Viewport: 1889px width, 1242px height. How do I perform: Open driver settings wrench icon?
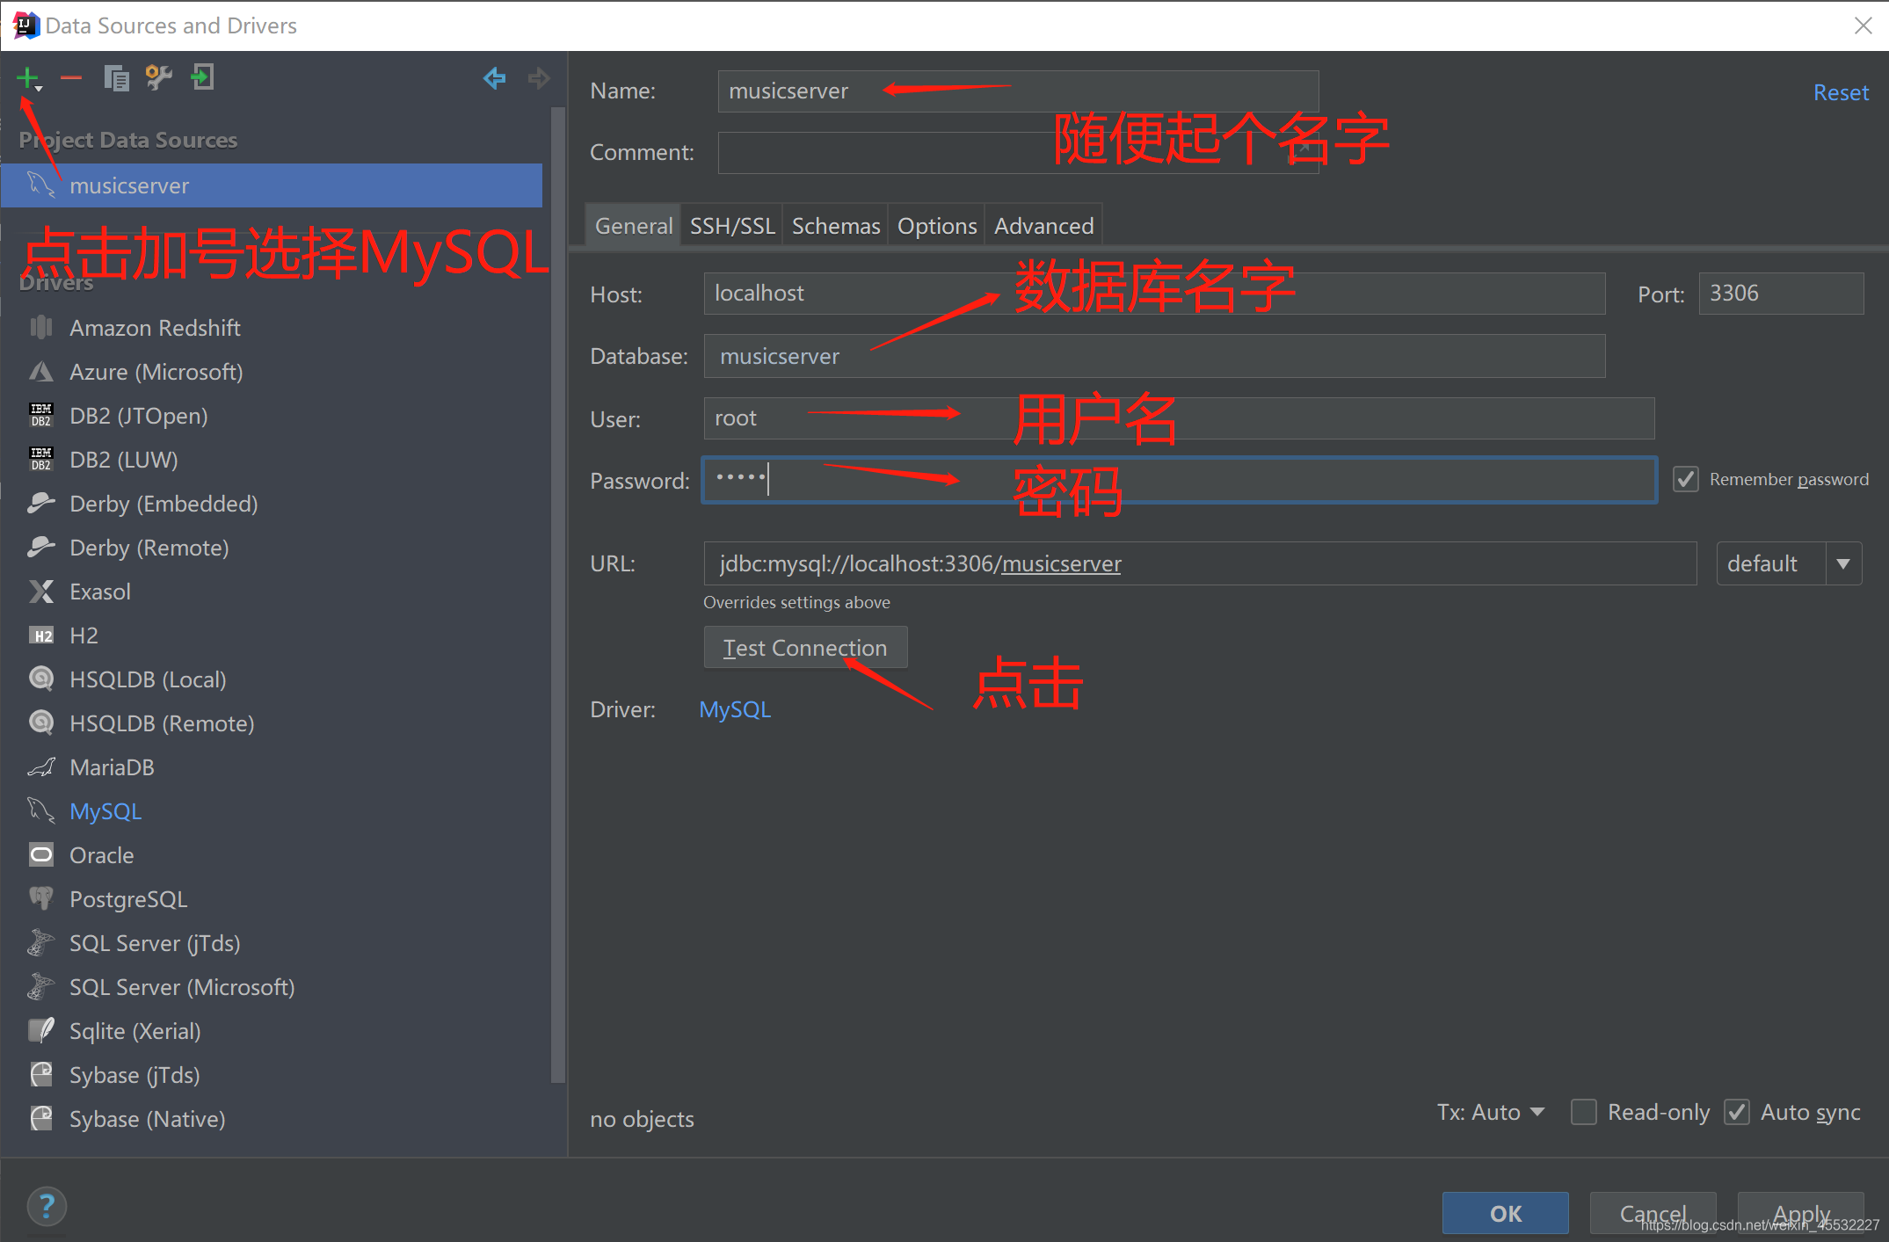point(159,78)
